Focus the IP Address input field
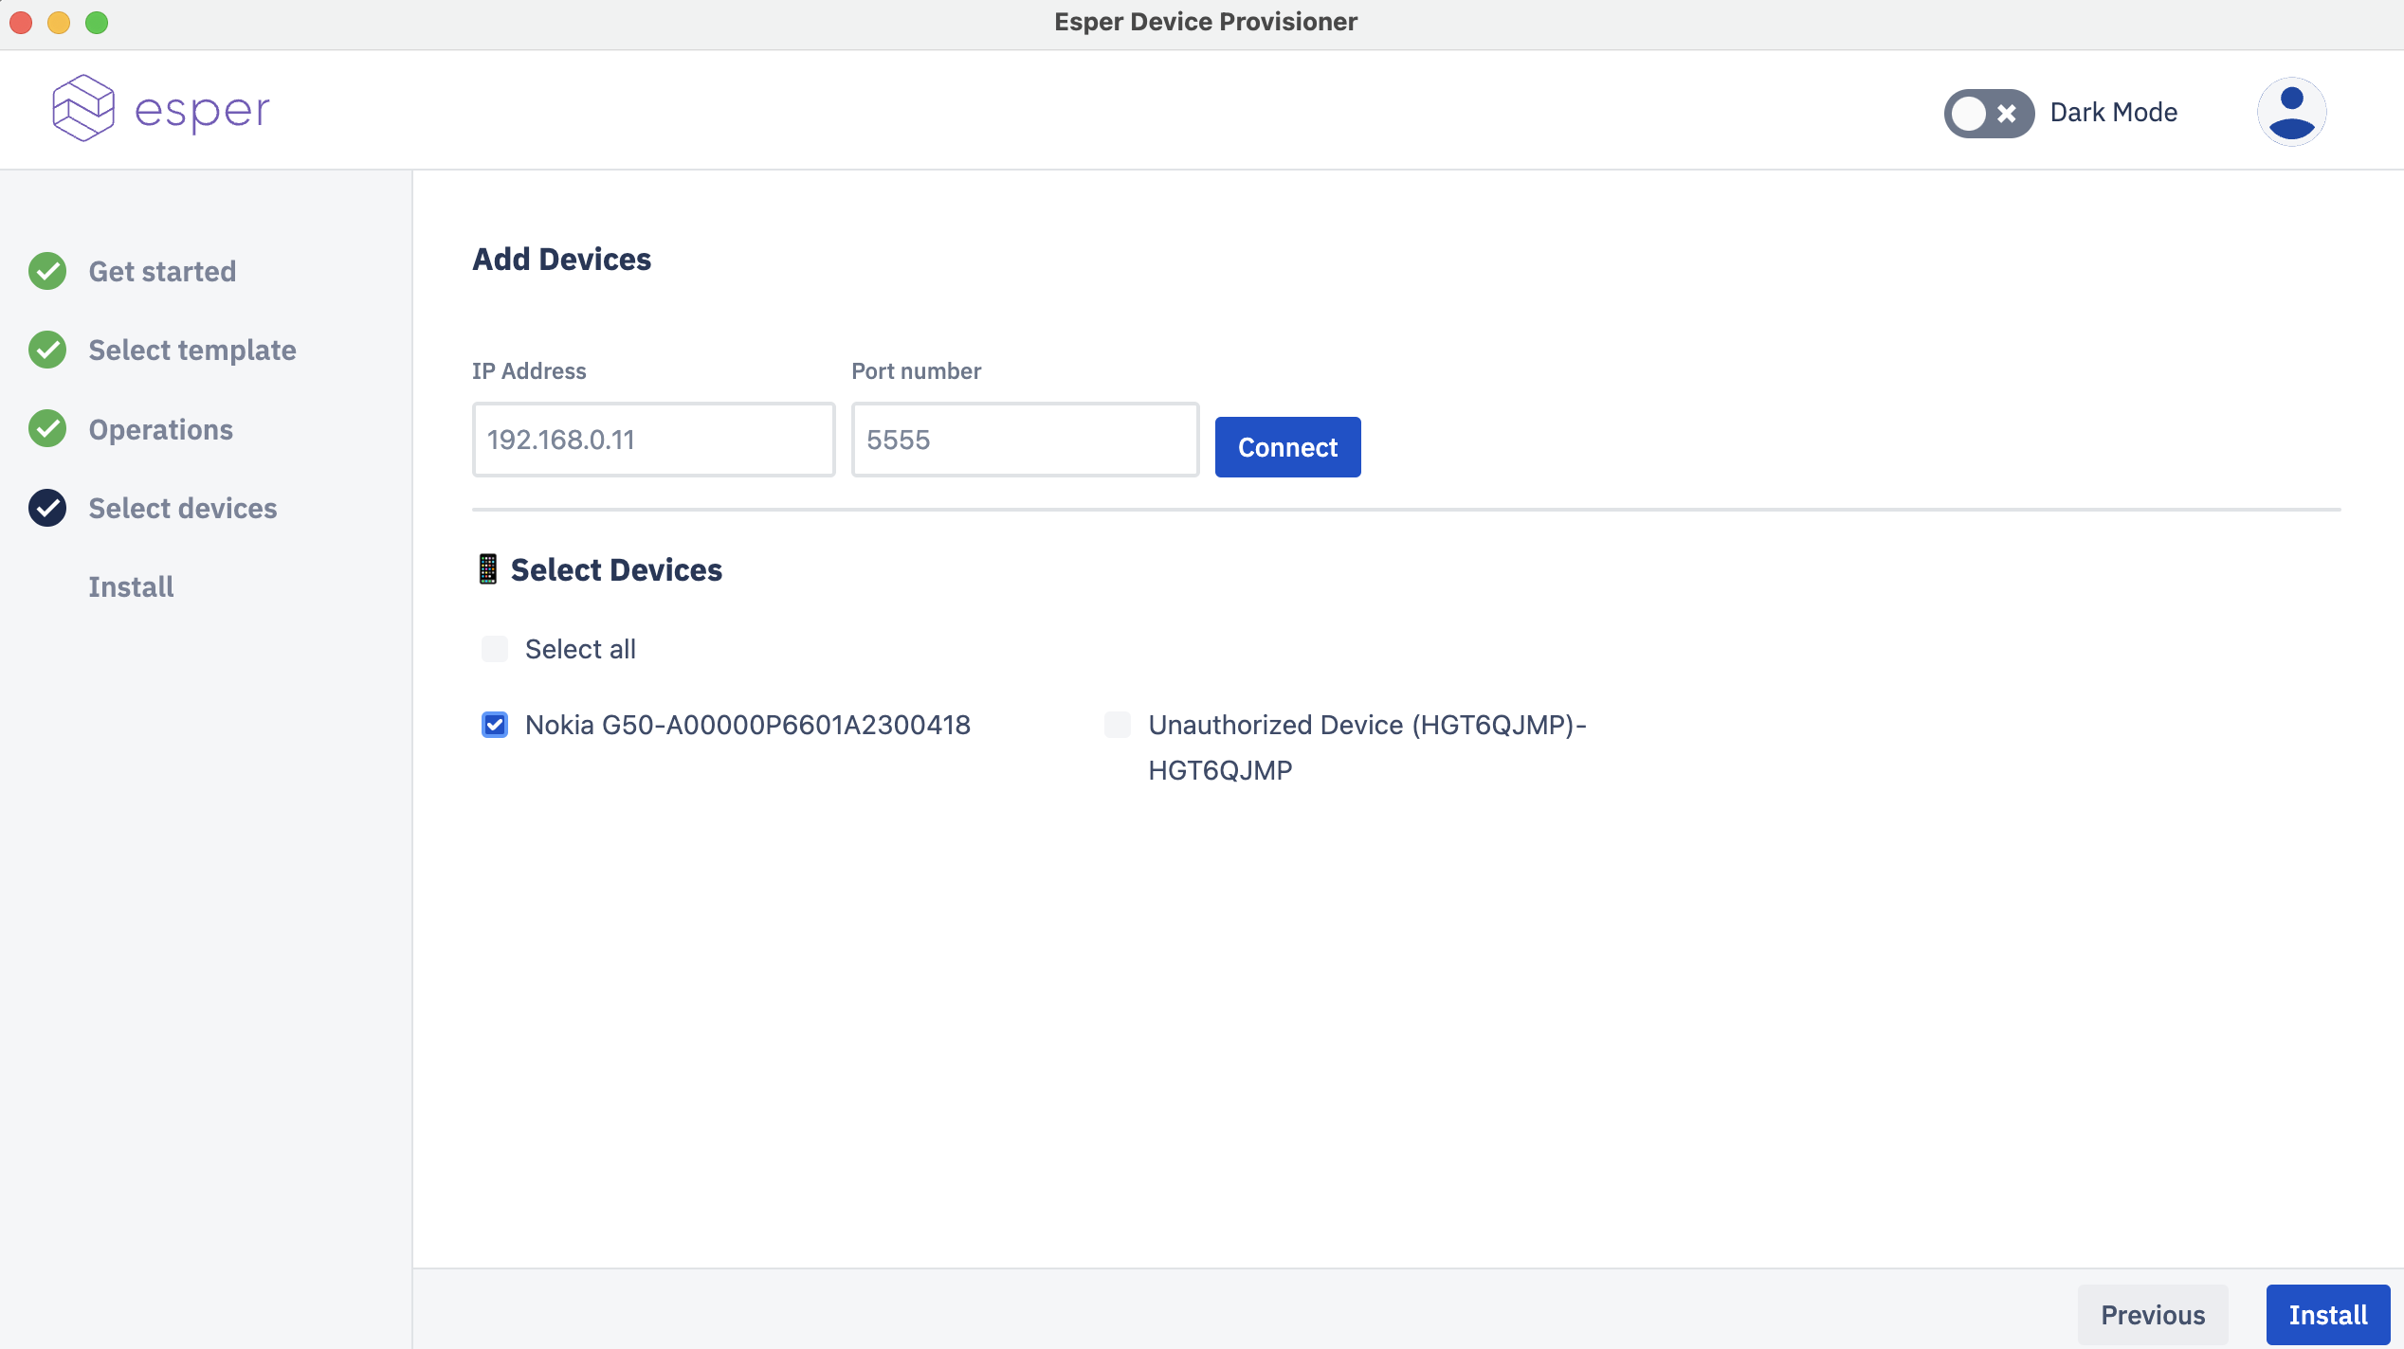This screenshot has width=2404, height=1349. [x=654, y=440]
